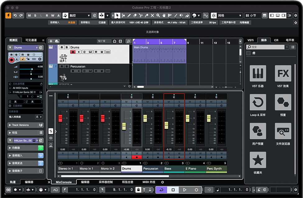Click the Undo arrow in toolbar
Screen dimensions: 303x198
pos(15,16)
